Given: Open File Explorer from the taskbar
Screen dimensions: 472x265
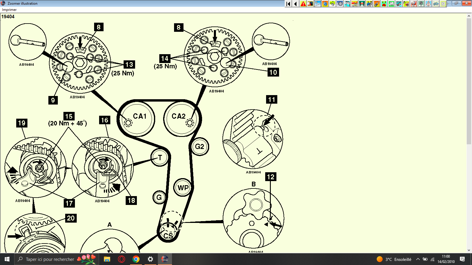Looking at the screenshot, I should 107,259.
